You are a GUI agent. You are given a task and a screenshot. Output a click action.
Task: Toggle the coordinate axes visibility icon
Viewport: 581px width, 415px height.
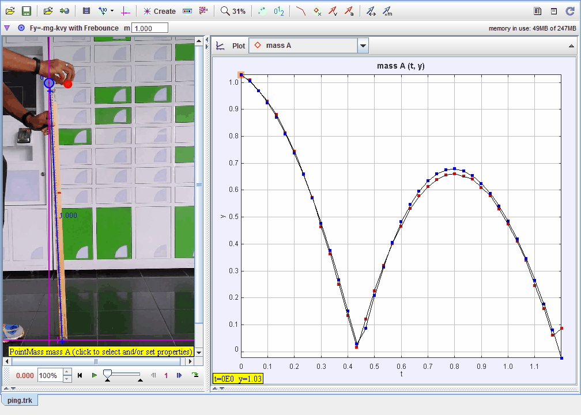[126, 11]
